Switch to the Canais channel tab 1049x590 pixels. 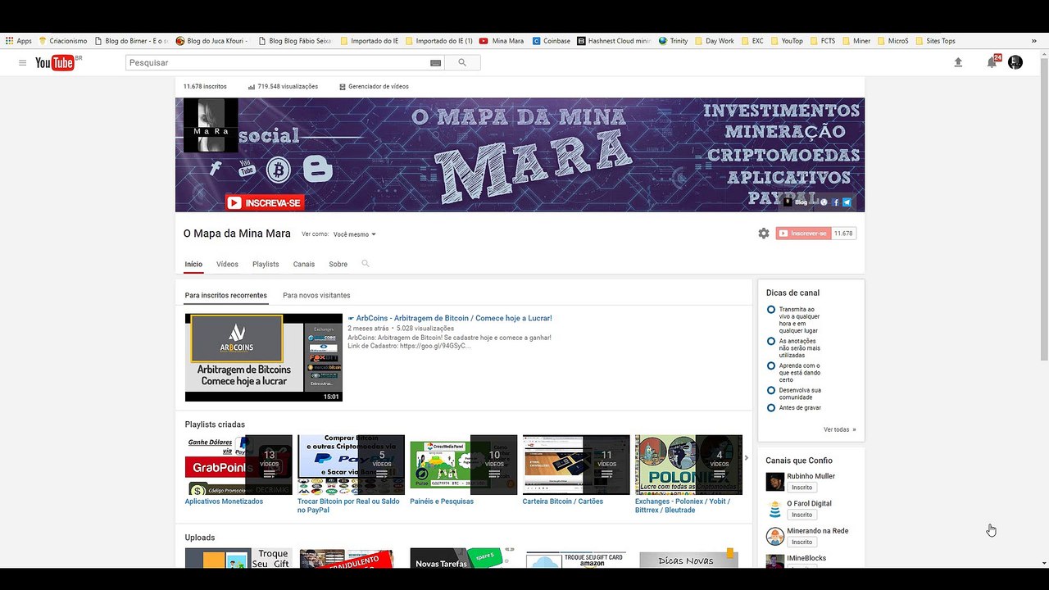[x=304, y=264]
